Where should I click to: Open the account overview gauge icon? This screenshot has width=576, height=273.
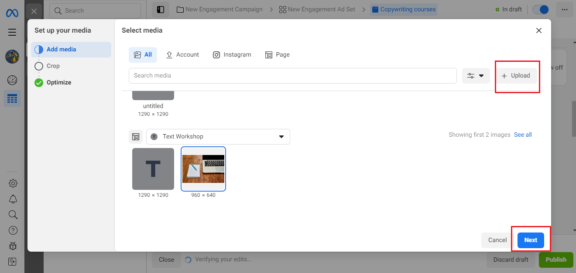tap(12, 80)
